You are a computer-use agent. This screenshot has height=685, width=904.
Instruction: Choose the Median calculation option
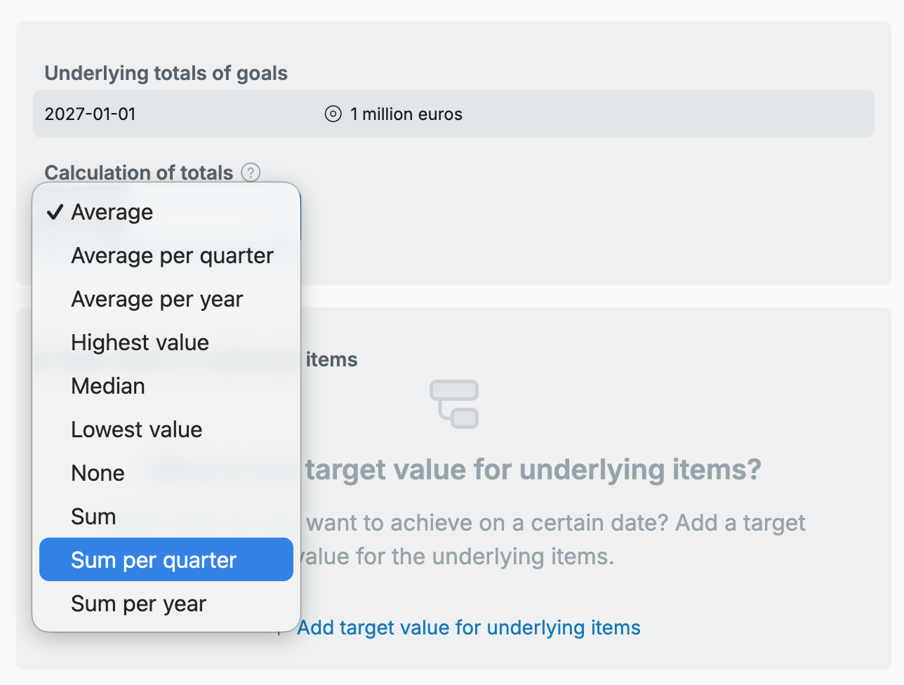click(x=108, y=386)
